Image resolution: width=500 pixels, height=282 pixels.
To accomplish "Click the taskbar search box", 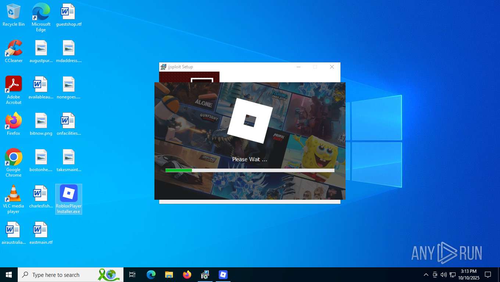I will (x=71, y=275).
